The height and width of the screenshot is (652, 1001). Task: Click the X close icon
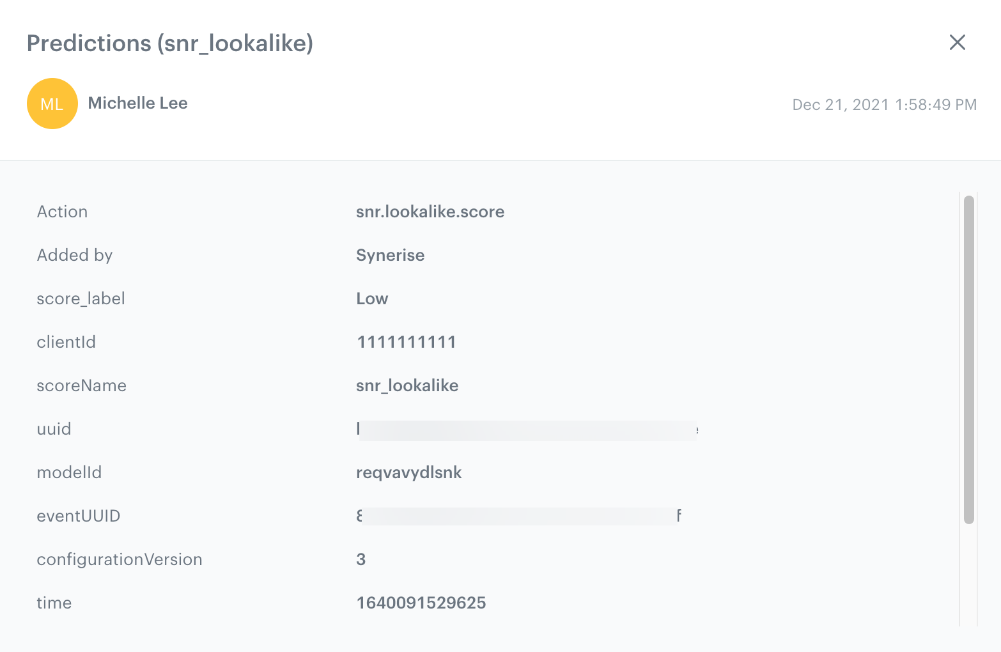[x=957, y=42]
